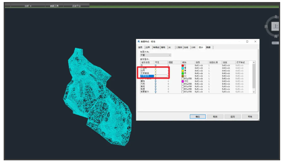Toggle visibility bulb for the 边界 row
The height and width of the screenshot is (164, 283).
156,70
